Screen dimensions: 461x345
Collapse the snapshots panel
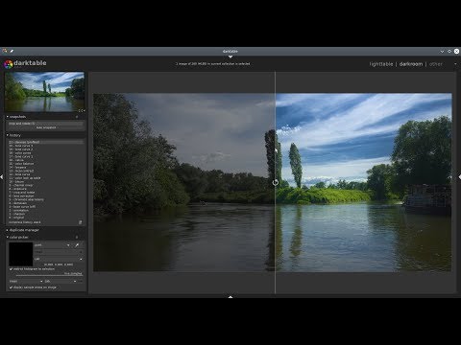point(8,117)
